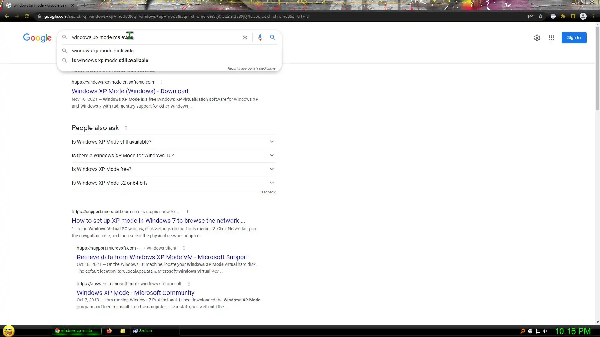Select suggestion "windows xp mode malavida"
The image size is (600, 337).
point(103,51)
